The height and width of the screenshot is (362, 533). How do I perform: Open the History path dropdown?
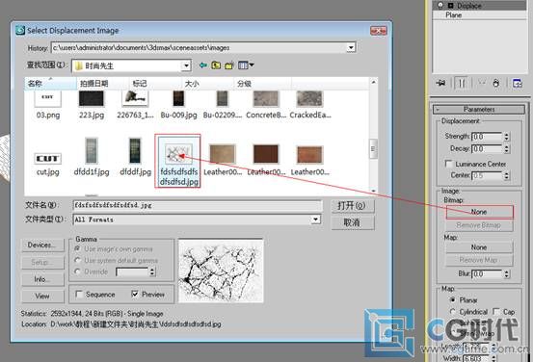click(351, 47)
